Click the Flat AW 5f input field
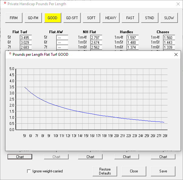The image size is (183, 180). tap(62, 37)
